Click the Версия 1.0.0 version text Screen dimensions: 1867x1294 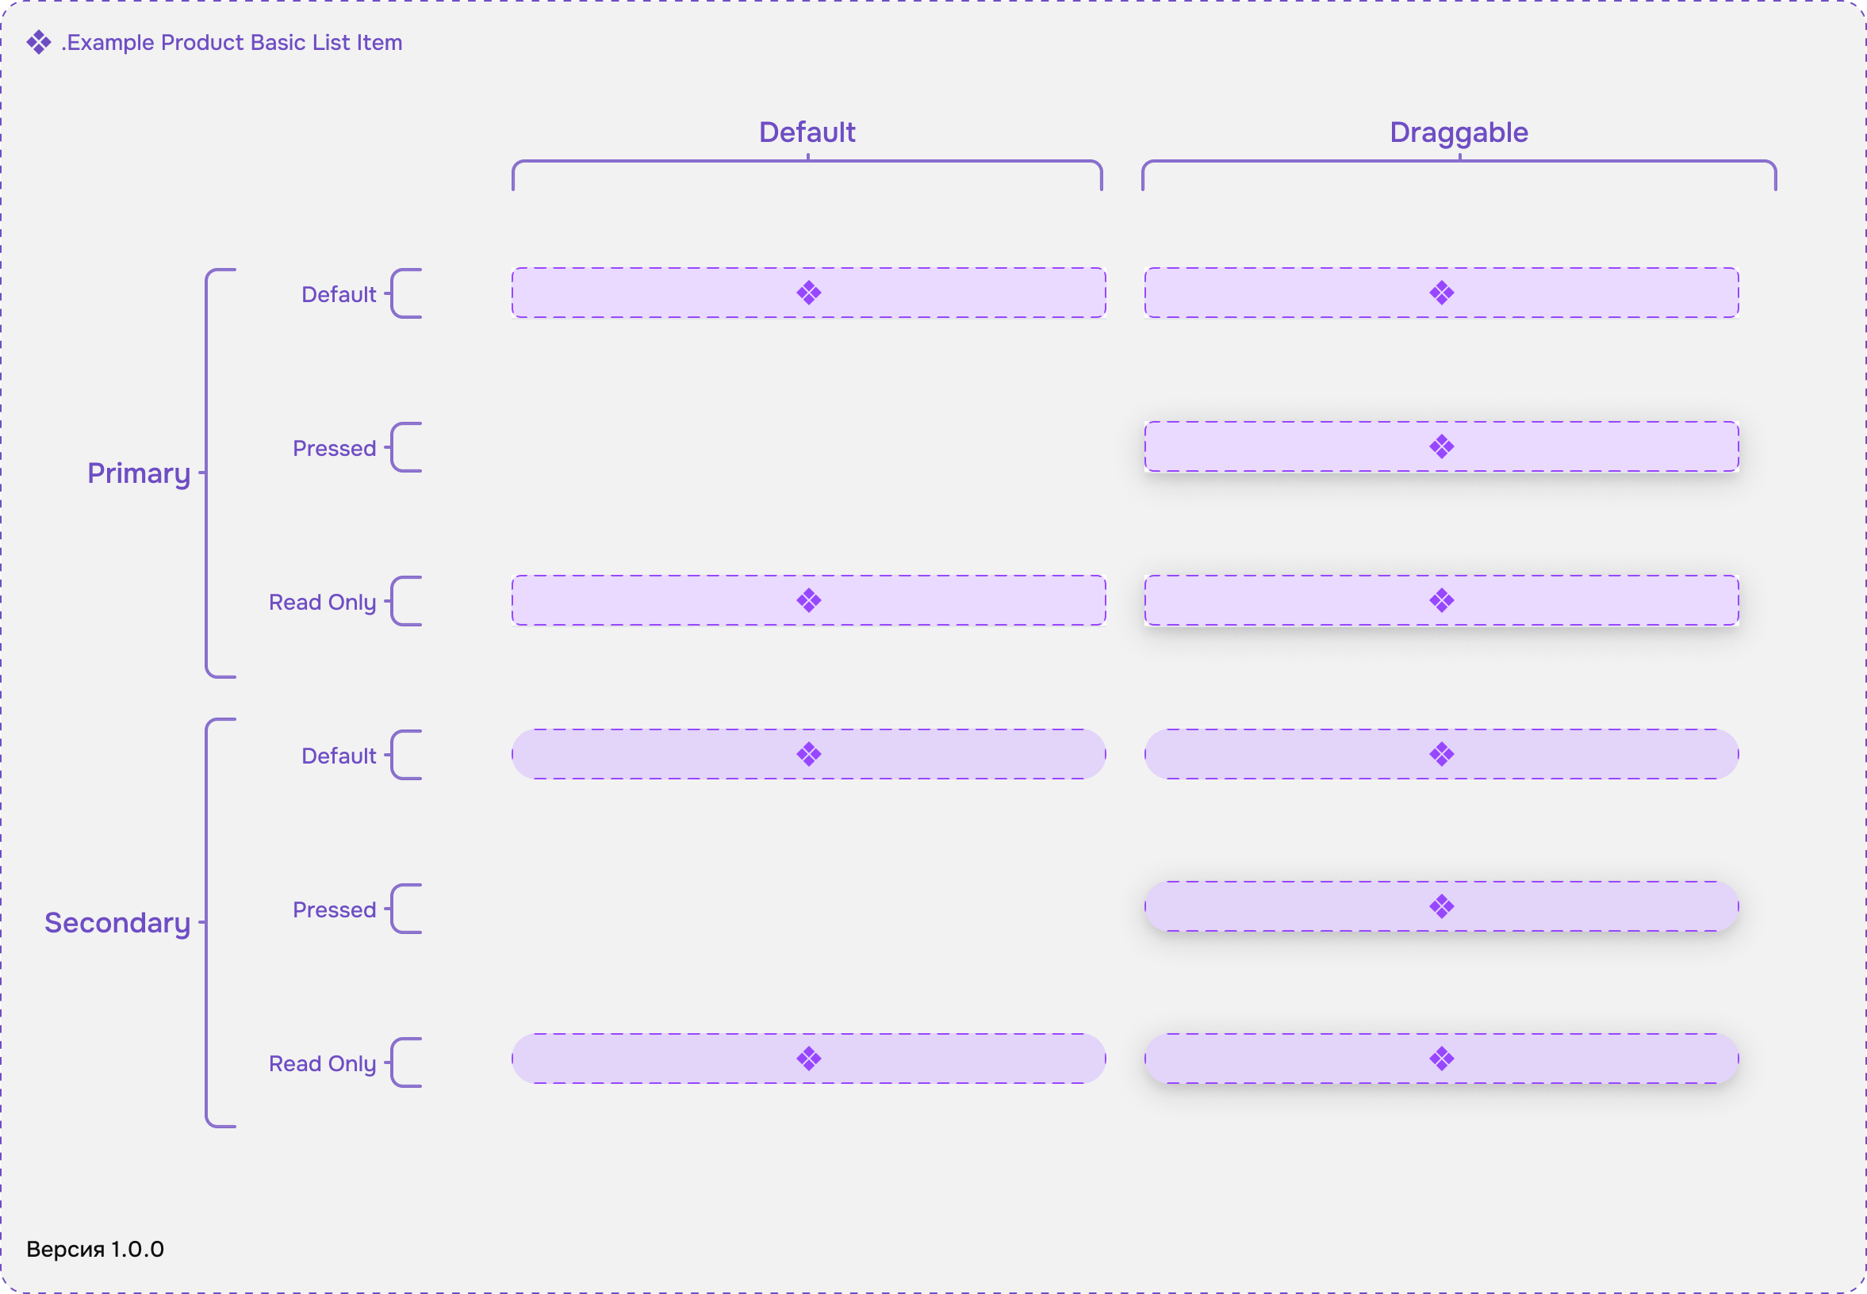point(95,1250)
